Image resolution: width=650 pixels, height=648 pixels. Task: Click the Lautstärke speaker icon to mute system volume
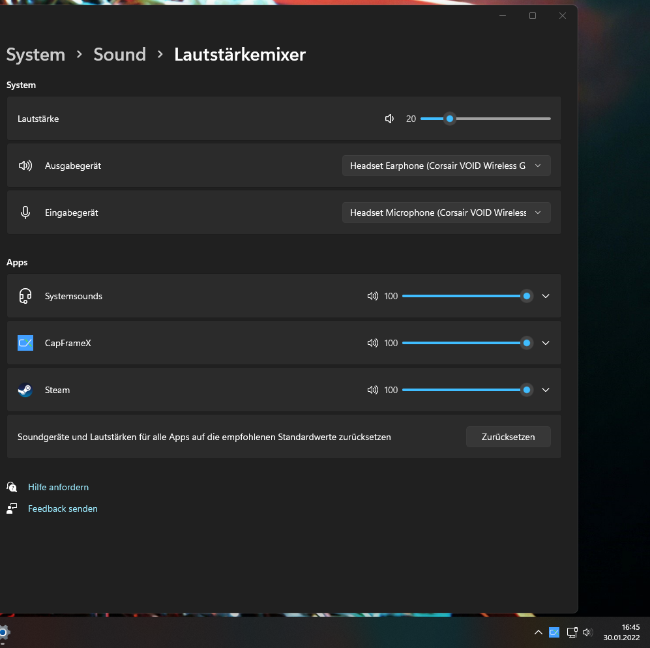coord(389,119)
